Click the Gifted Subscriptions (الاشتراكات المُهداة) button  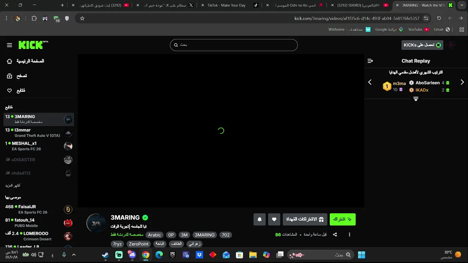[305, 219]
